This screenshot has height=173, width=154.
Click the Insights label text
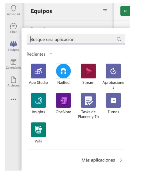(x=38, y=112)
